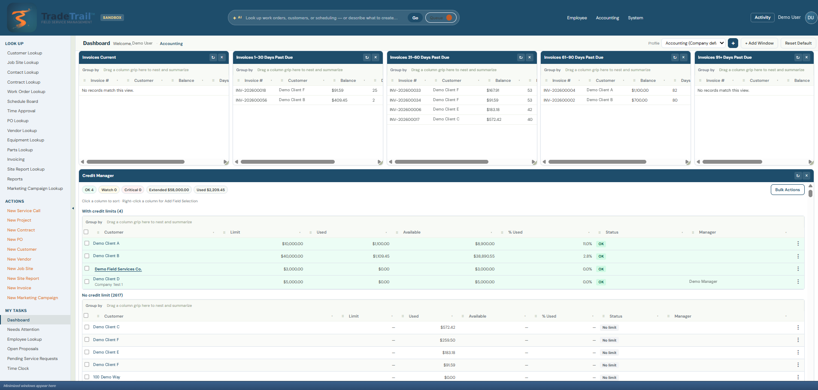Open Invoice # column menu in Invoices 1-30 panel
The height and width of the screenshot is (390, 818).
click(x=271, y=81)
